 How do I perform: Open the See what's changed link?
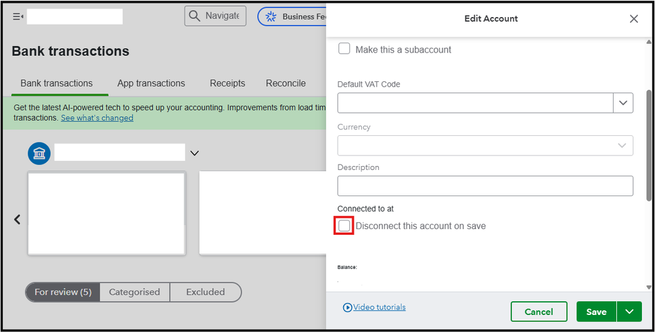[x=97, y=118]
